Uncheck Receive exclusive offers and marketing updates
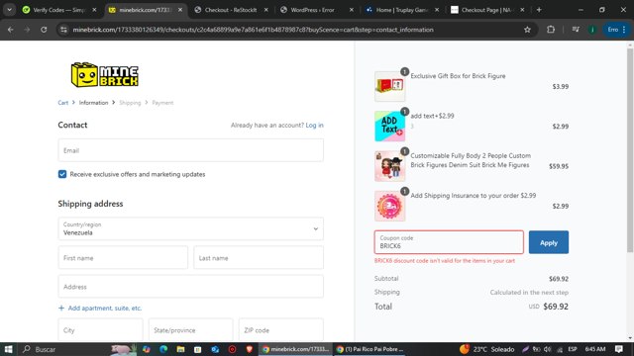 [x=62, y=174]
